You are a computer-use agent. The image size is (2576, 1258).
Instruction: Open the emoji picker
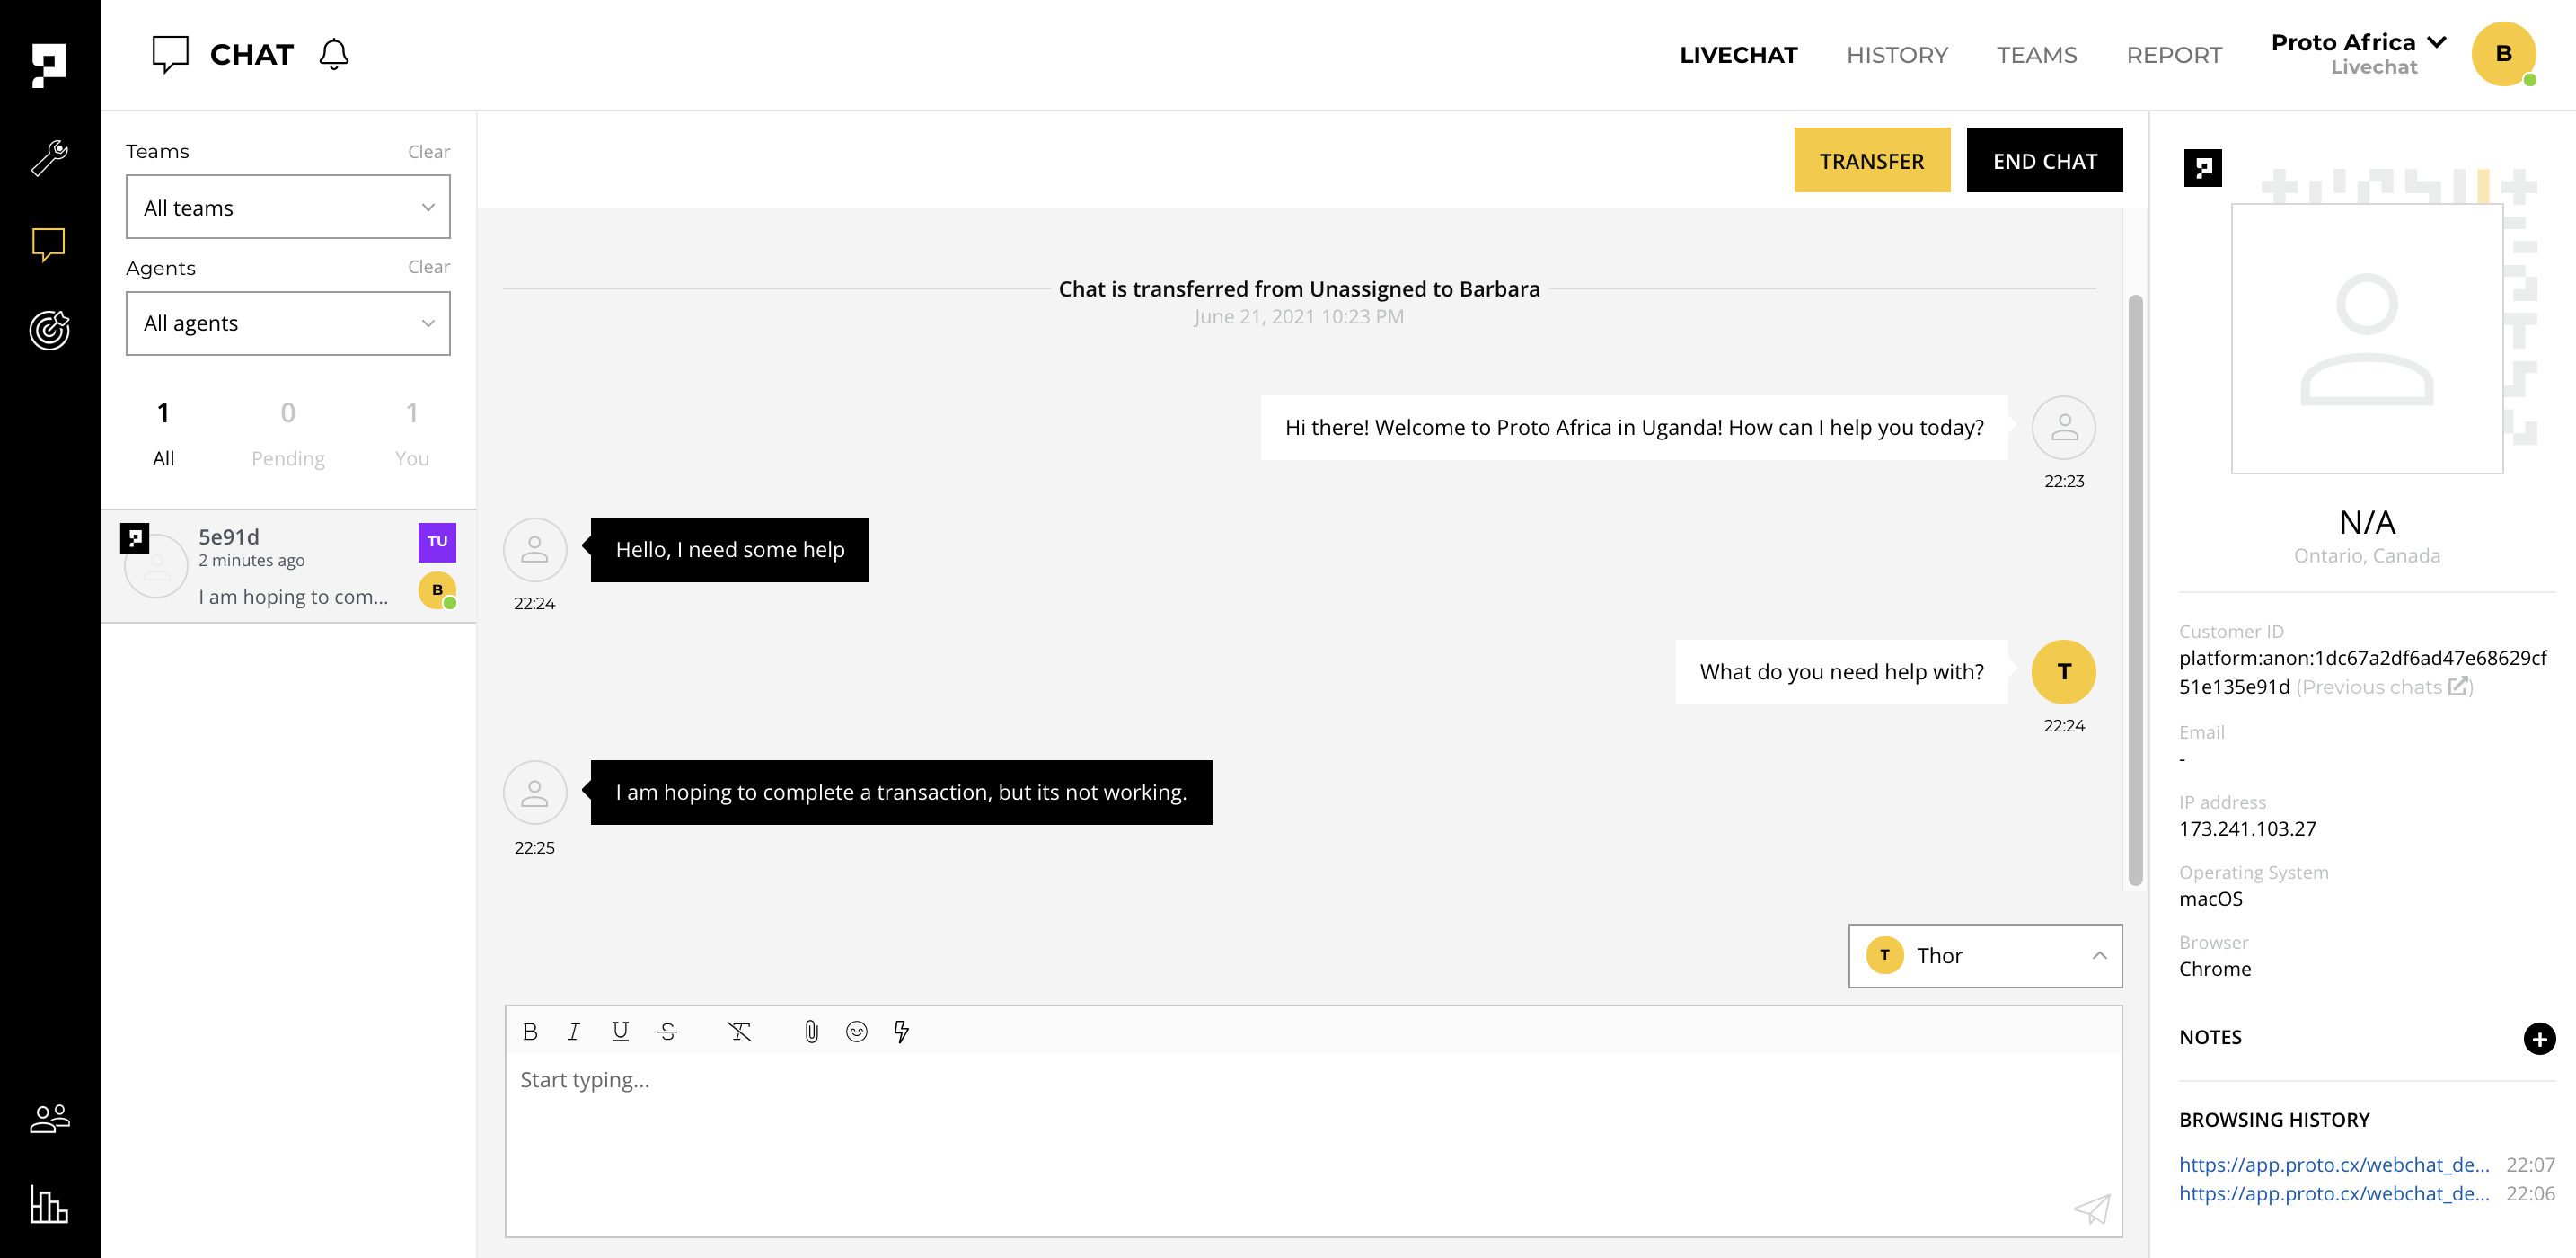[857, 1032]
